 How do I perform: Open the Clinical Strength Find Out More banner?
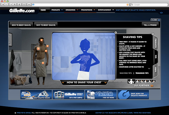point(101,95)
